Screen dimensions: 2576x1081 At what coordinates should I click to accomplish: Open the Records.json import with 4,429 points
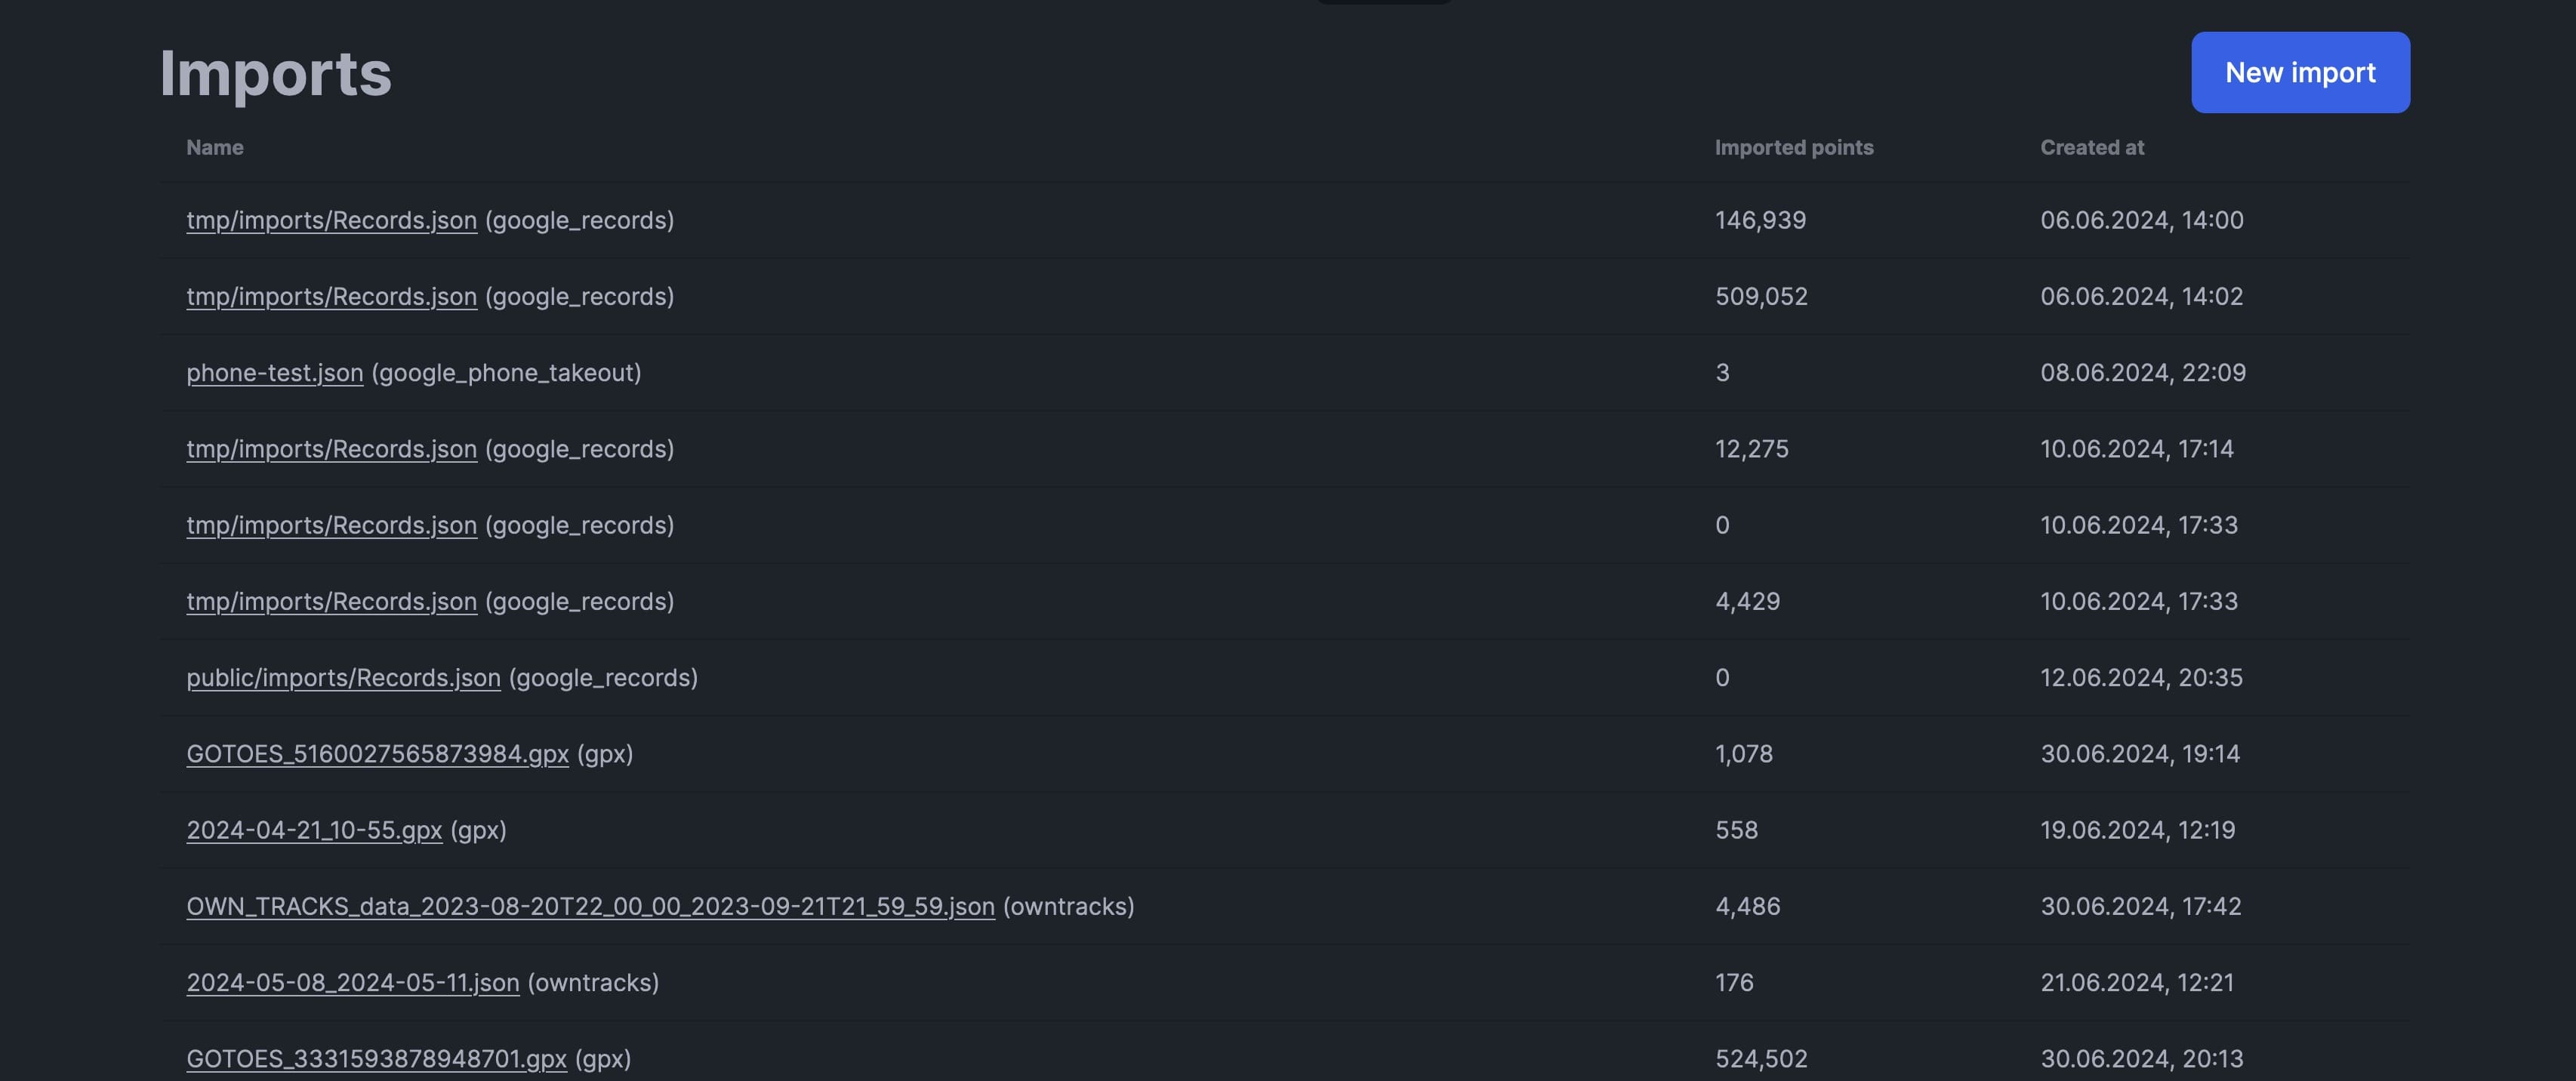pos(331,601)
